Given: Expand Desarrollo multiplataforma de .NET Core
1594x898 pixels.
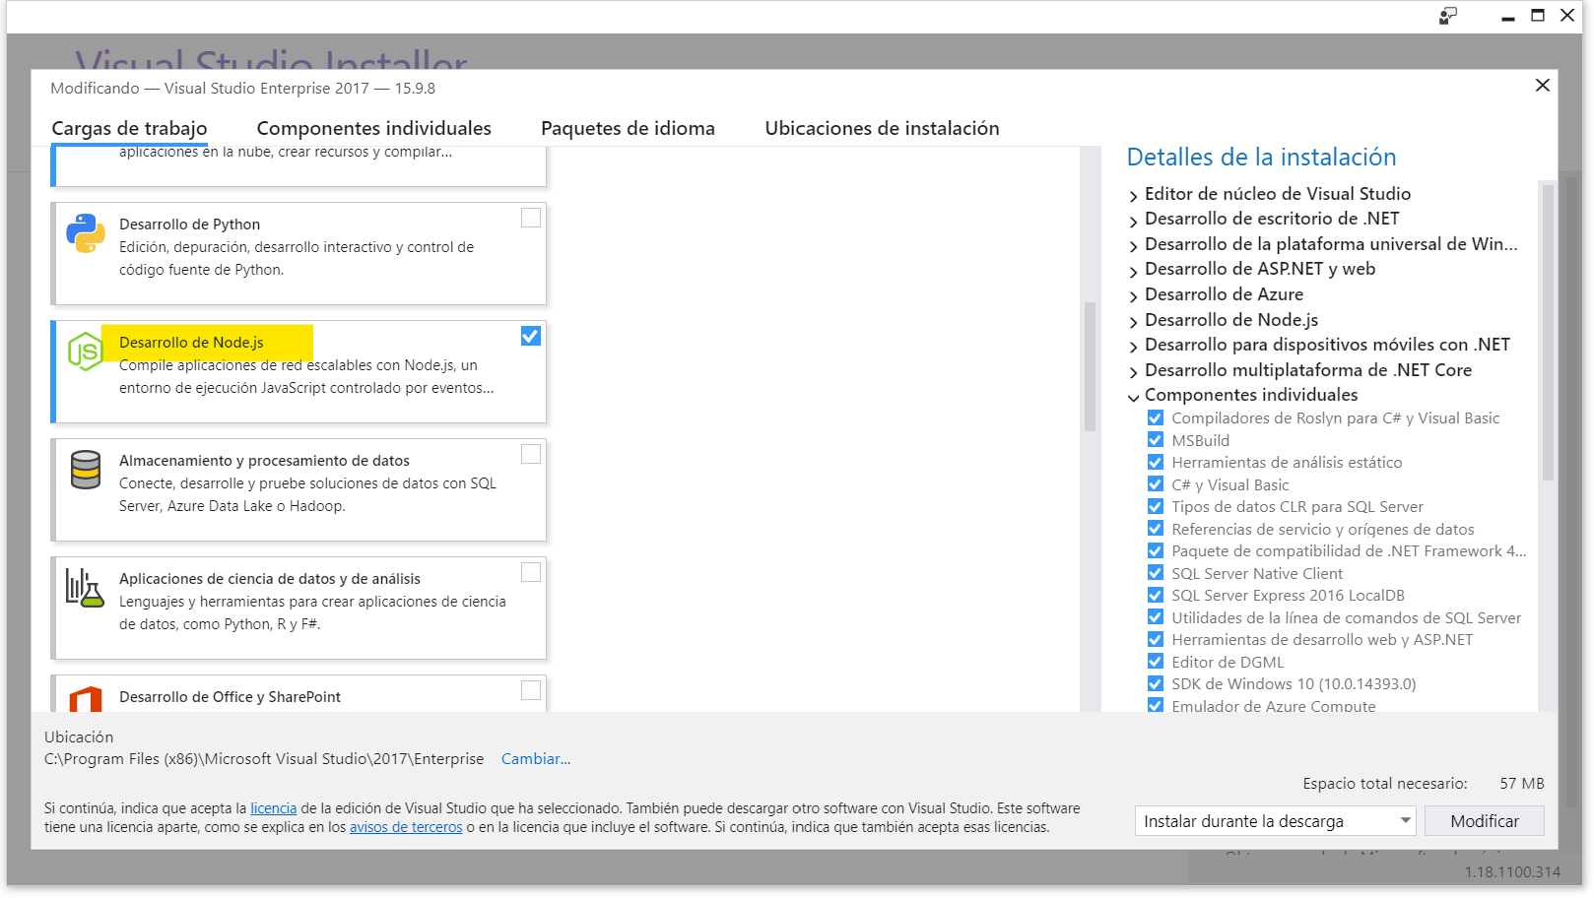Looking at the screenshot, I should (x=1134, y=371).
